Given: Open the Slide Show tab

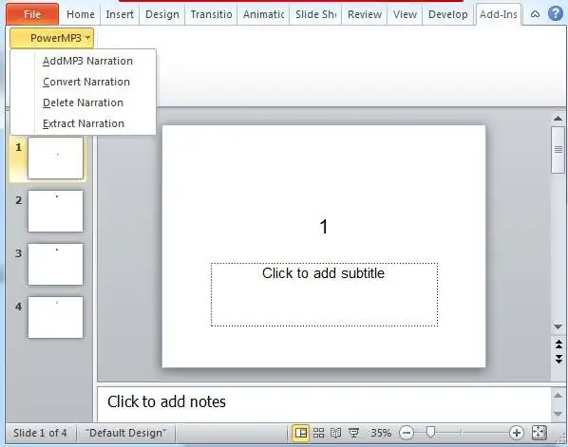Looking at the screenshot, I should [315, 14].
